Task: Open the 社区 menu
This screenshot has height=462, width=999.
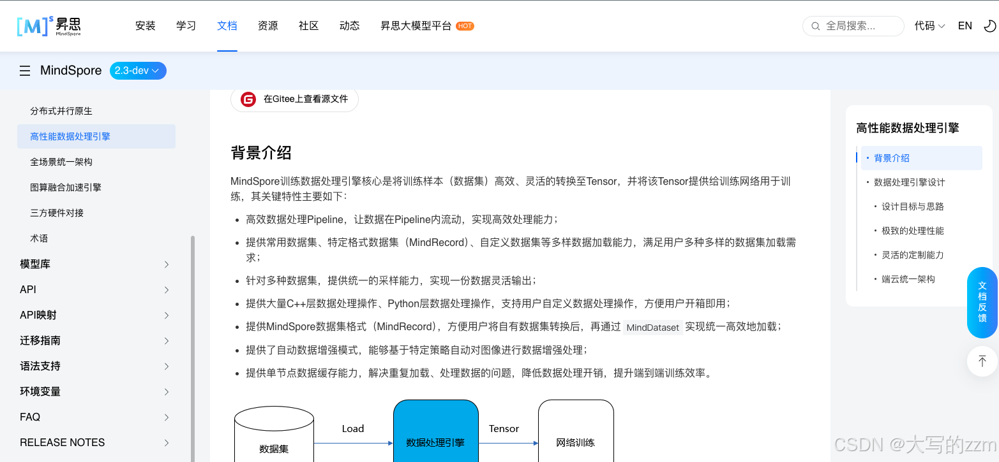Action: [x=309, y=26]
